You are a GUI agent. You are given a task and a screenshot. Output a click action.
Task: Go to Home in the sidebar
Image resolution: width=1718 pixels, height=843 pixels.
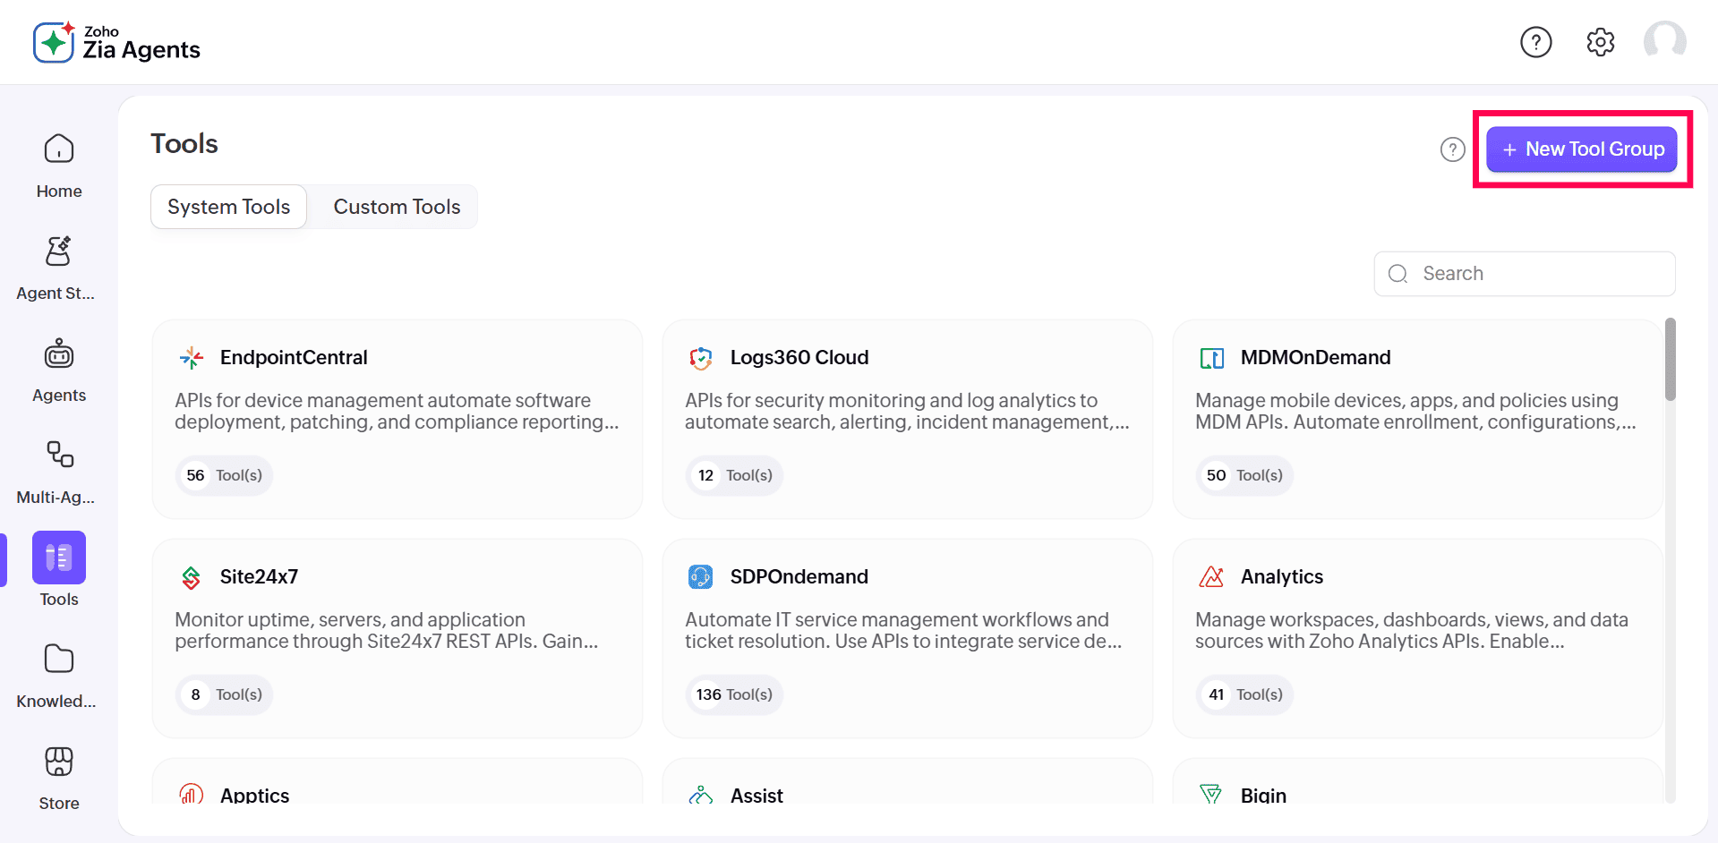coord(59,166)
